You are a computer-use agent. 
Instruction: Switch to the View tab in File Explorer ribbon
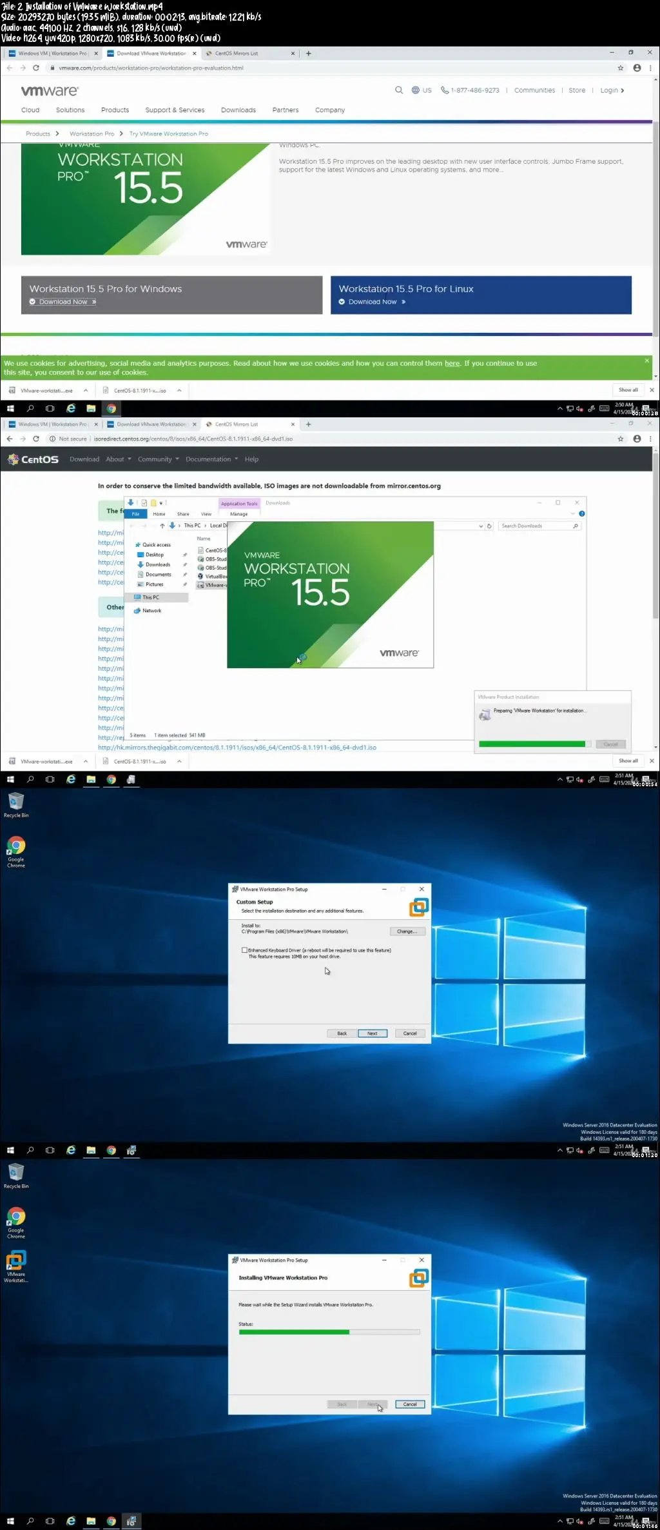pos(206,514)
